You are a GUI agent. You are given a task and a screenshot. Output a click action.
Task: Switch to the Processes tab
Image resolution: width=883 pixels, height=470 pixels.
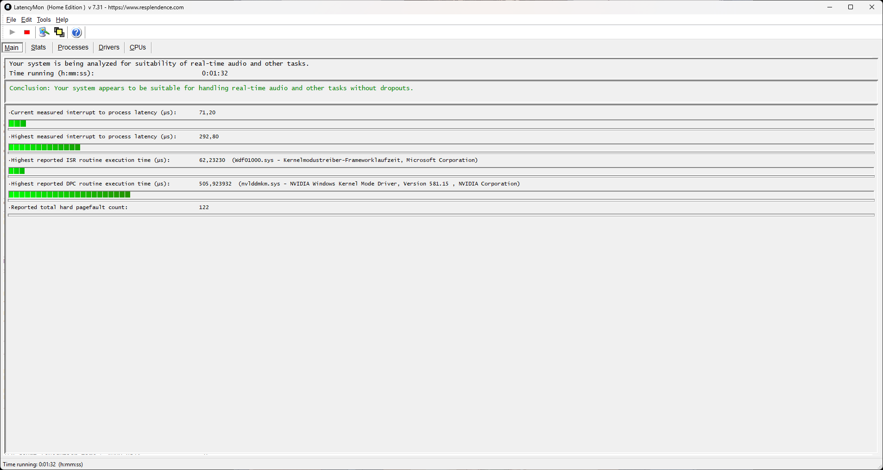[73, 47]
